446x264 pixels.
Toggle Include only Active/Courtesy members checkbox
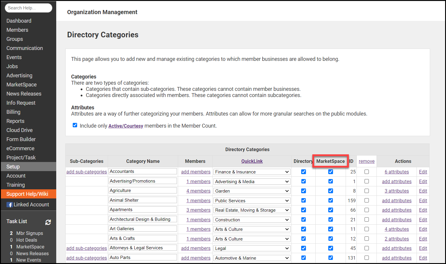pos(75,125)
